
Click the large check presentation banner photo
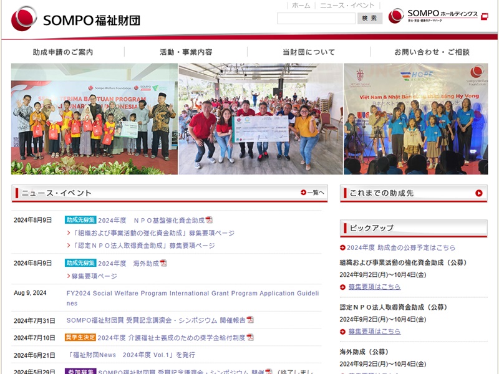tap(261, 118)
